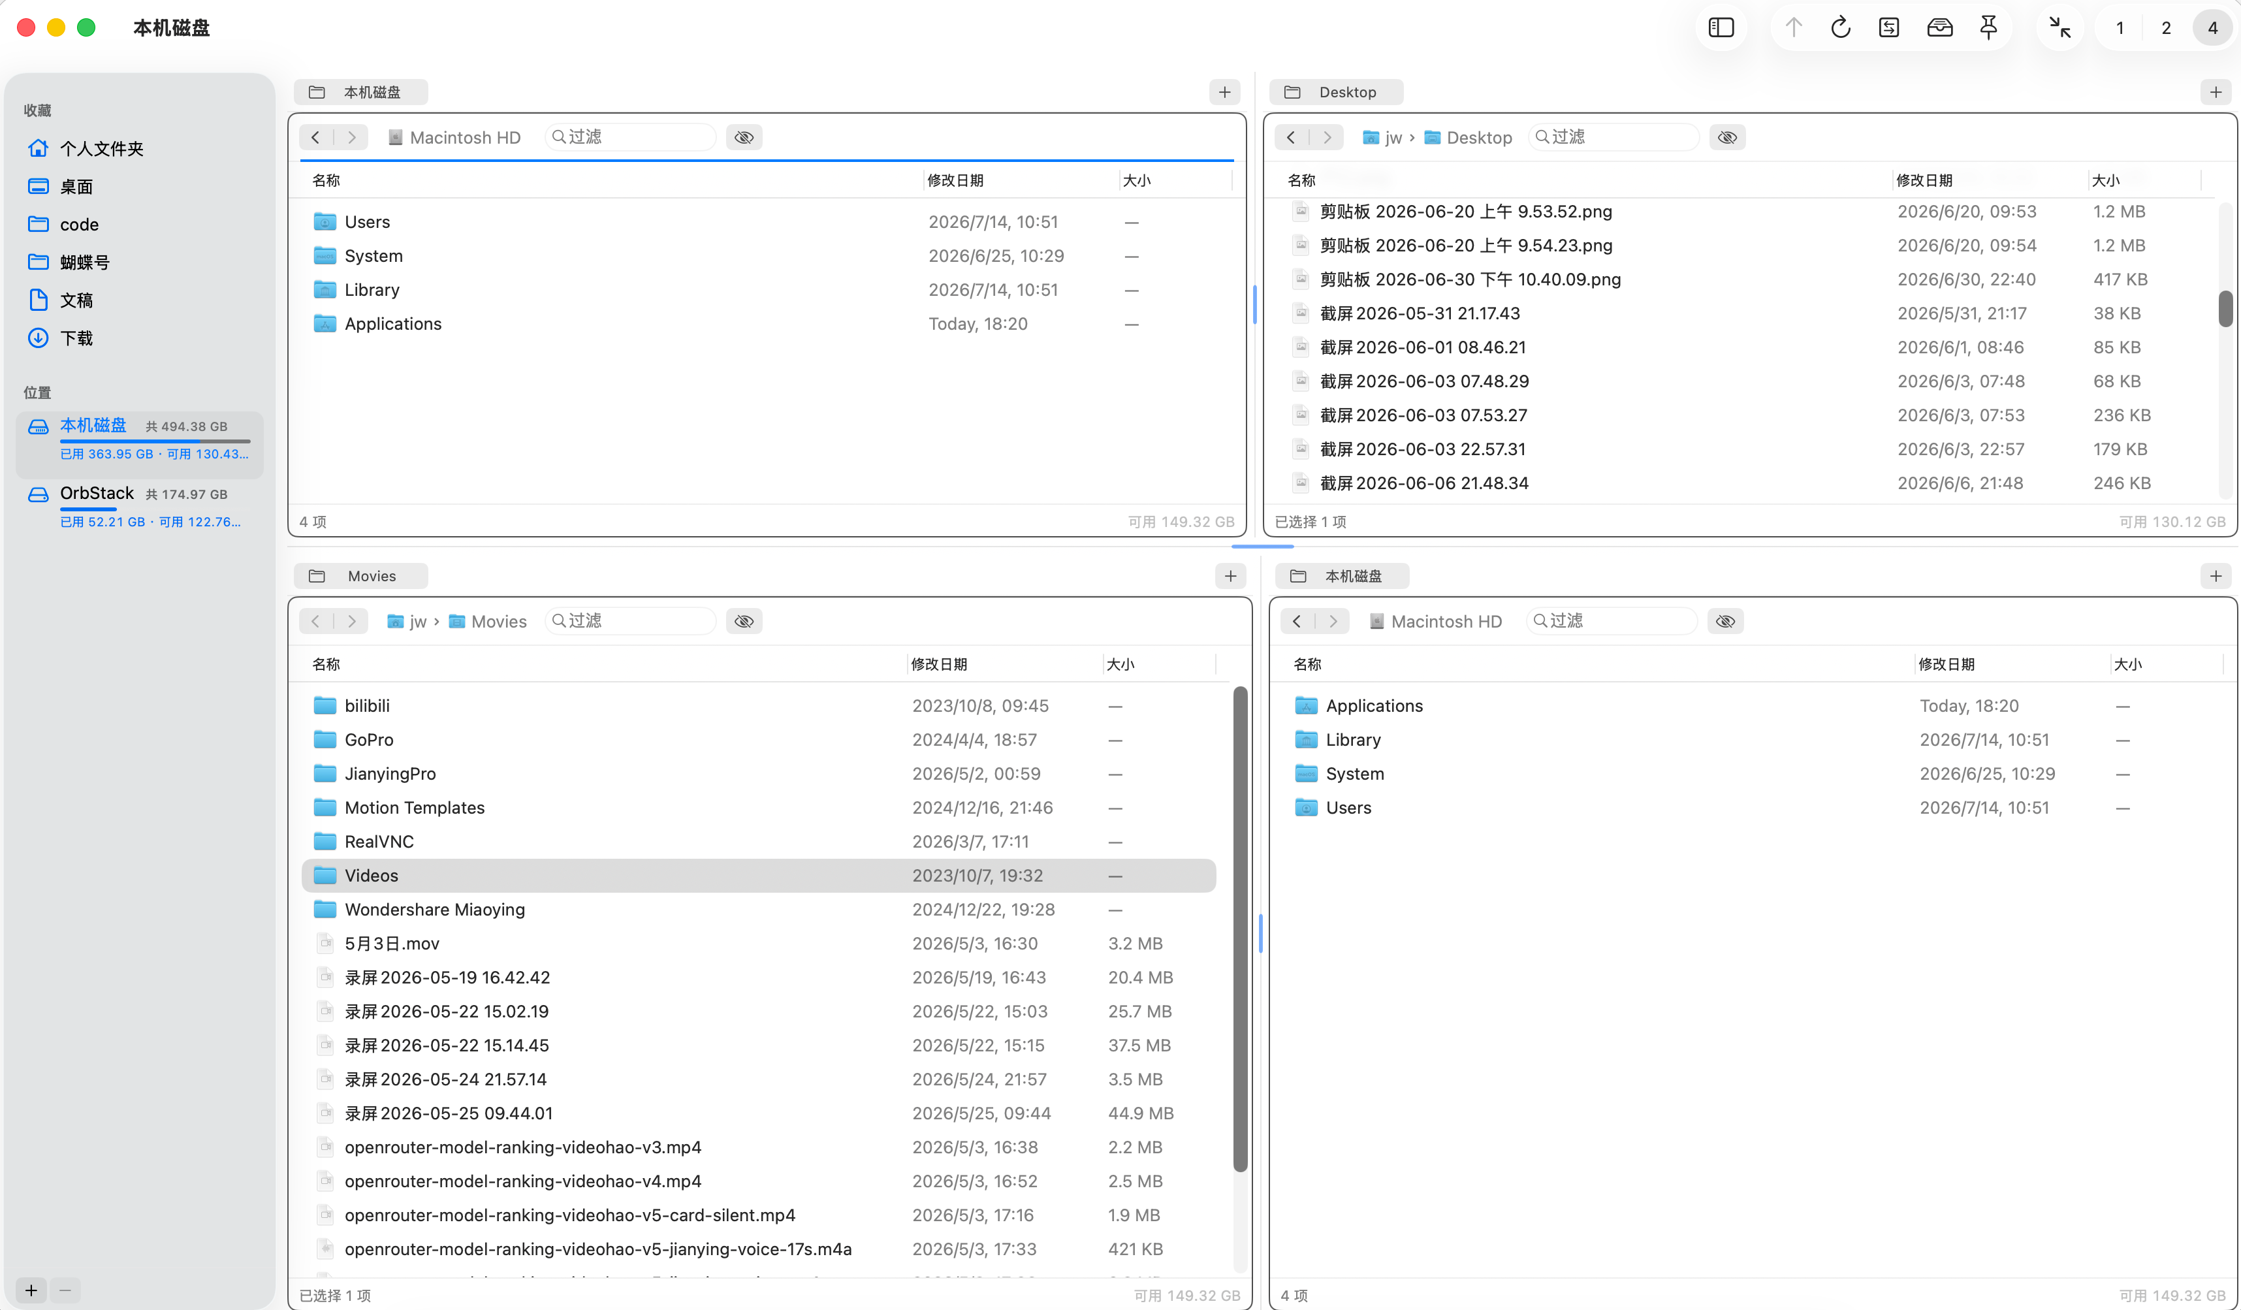Click filter field in Desktop pane

[x=1613, y=137]
